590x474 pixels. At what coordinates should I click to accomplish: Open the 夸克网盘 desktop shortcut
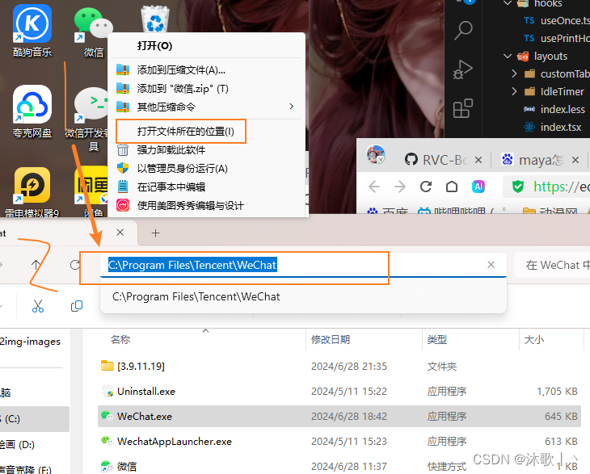(x=32, y=112)
